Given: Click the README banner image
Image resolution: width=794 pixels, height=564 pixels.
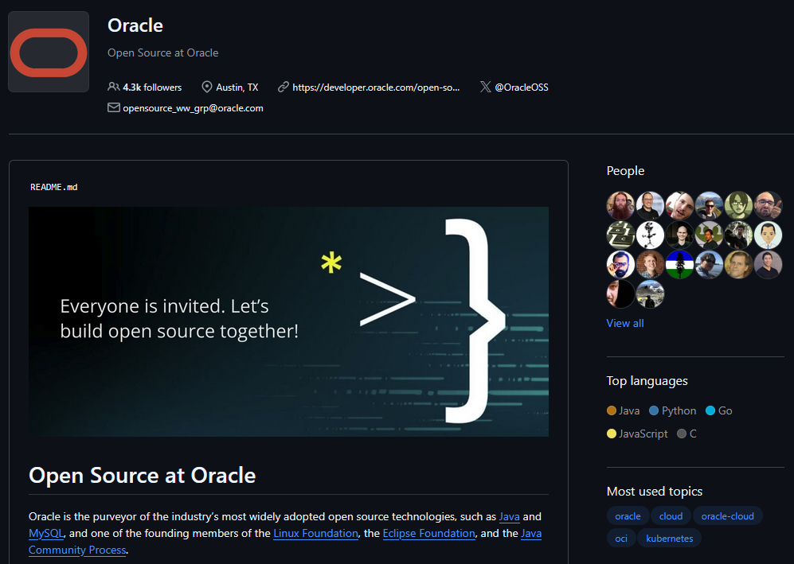Looking at the screenshot, I should click(288, 321).
